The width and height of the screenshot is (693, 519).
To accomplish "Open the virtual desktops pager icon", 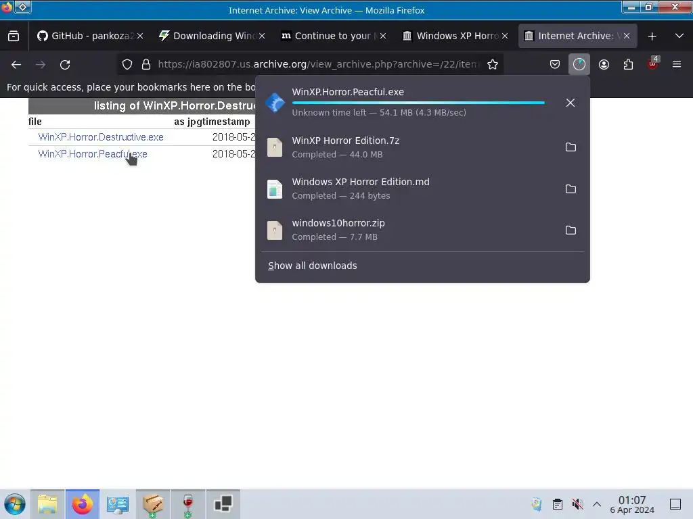I will pyautogui.click(x=223, y=504).
